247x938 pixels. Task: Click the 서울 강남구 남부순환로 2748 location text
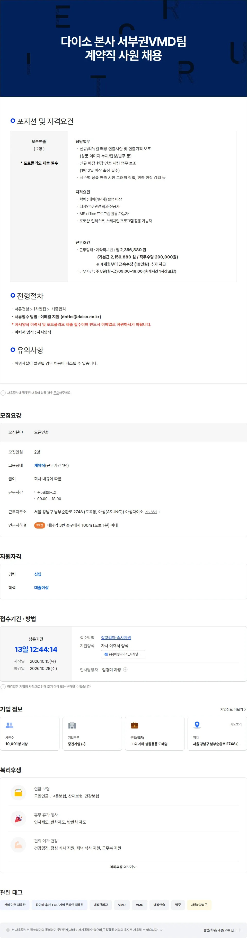(x=216, y=743)
